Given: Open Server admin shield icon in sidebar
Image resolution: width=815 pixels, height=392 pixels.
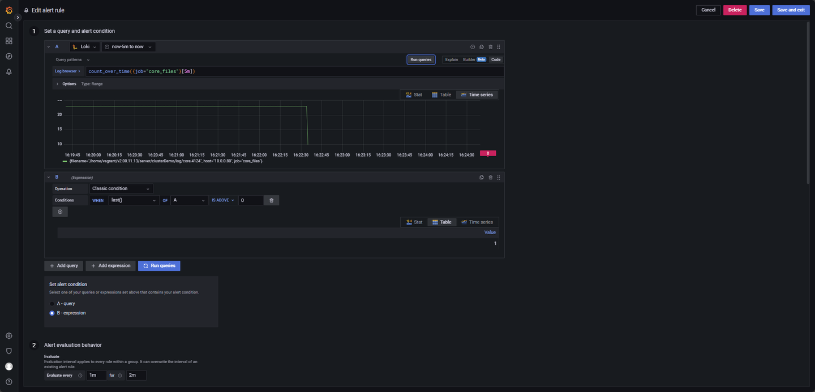Looking at the screenshot, I should [9, 351].
